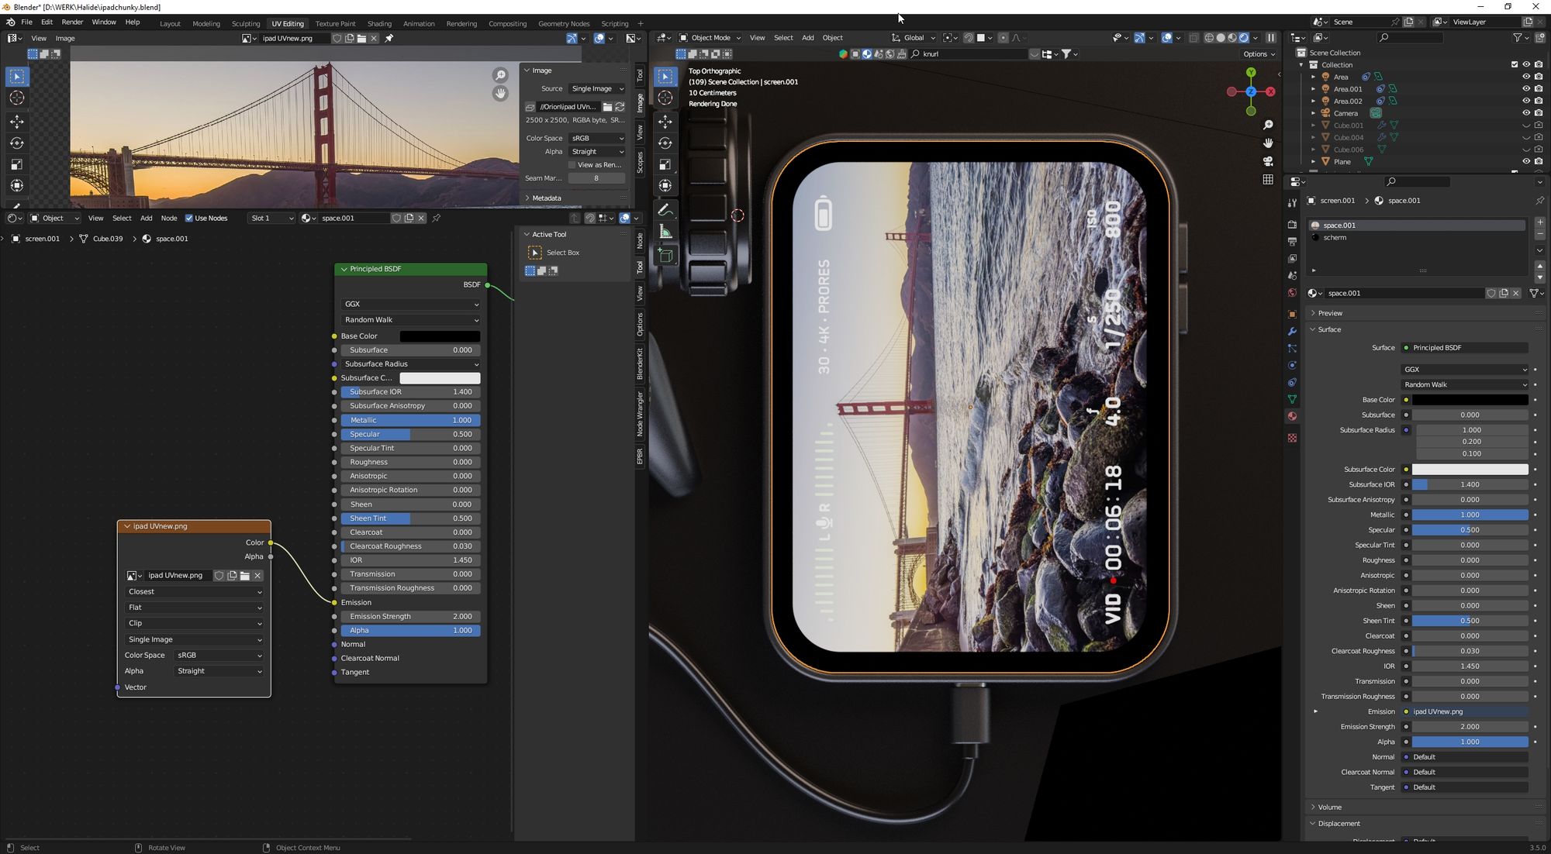Select the Move tool in 3D viewport toolbar
The image size is (1551, 854).
pyautogui.click(x=665, y=122)
